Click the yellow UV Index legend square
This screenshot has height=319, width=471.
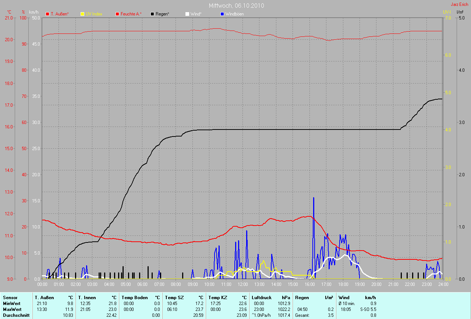tap(82, 14)
